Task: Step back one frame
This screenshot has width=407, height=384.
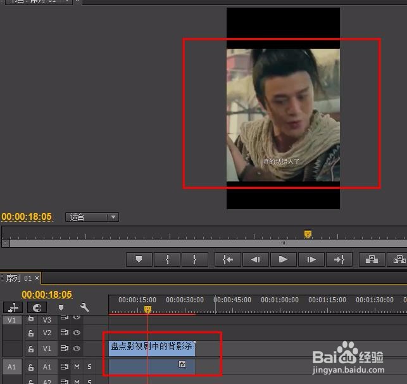Action: click(x=256, y=259)
